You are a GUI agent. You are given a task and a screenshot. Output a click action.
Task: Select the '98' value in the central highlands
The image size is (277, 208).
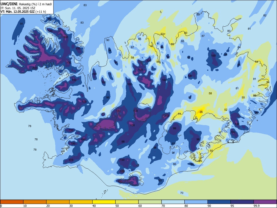pos(123,141)
